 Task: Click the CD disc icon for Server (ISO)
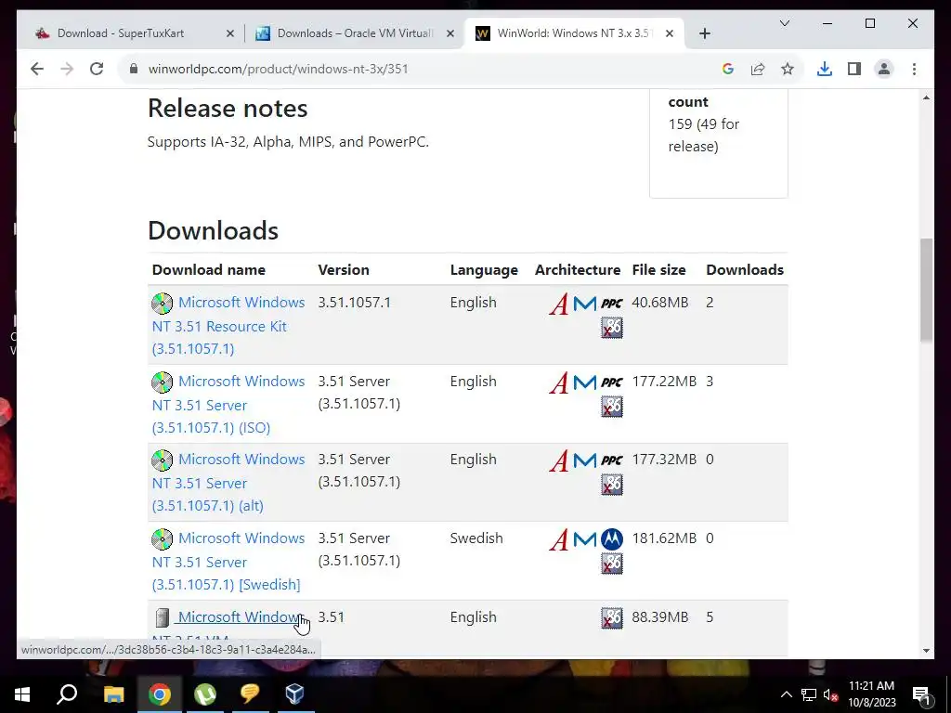162,382
